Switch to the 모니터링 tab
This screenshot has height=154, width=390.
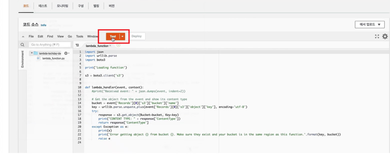62,6
